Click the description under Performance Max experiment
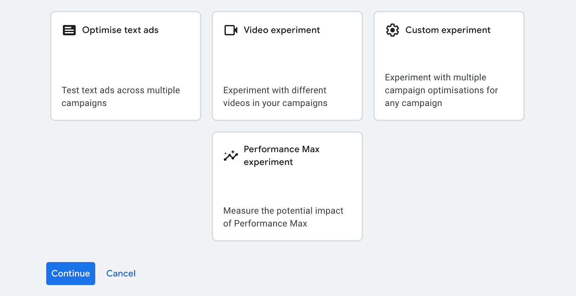The width and height of the screenshot is (576, 296). tap(284, 217)
